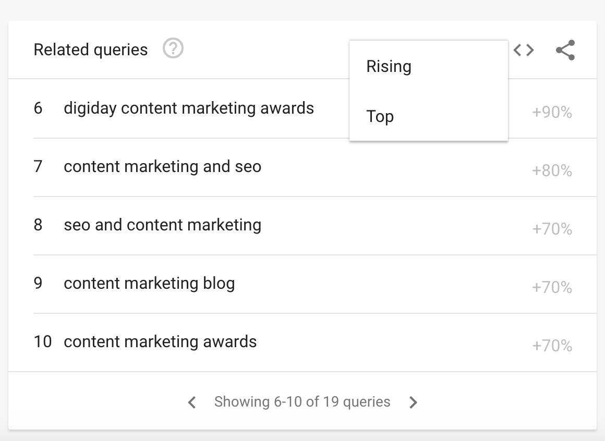Open the embed code icon
605x441 pixels.
524,50
